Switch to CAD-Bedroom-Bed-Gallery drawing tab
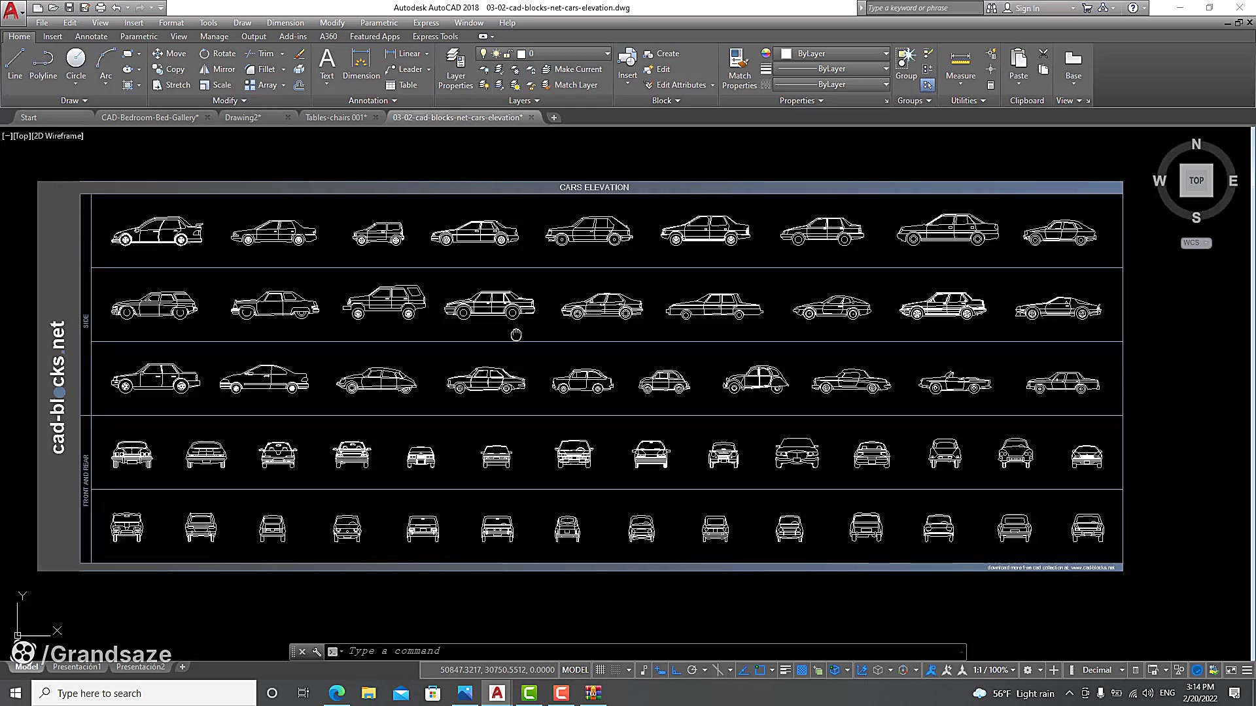 coord(150,118)
